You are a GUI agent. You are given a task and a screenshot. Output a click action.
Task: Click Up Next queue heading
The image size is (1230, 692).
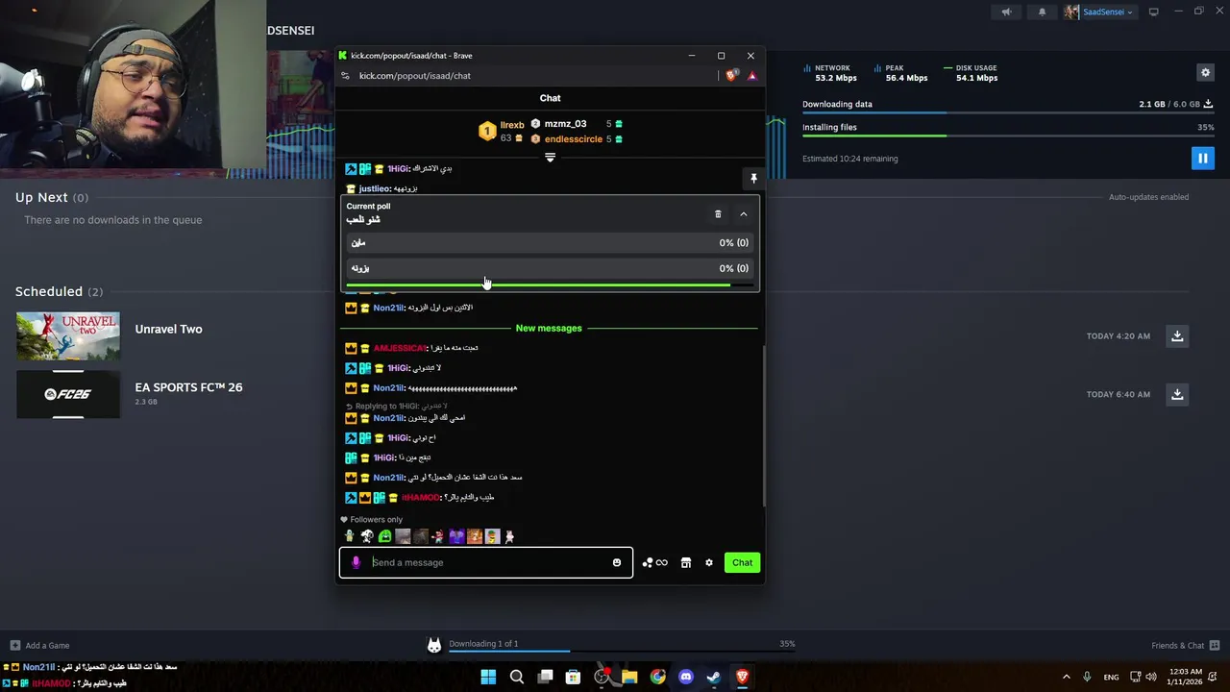coord(51,197)
